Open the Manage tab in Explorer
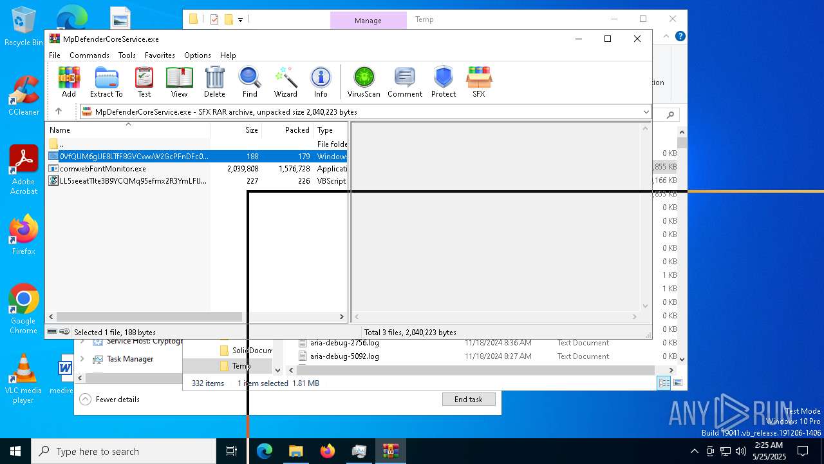 [x=368, y=20]
